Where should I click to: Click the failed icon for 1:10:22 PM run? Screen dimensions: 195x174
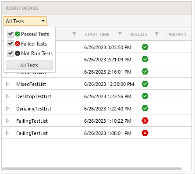pos(145,121)
